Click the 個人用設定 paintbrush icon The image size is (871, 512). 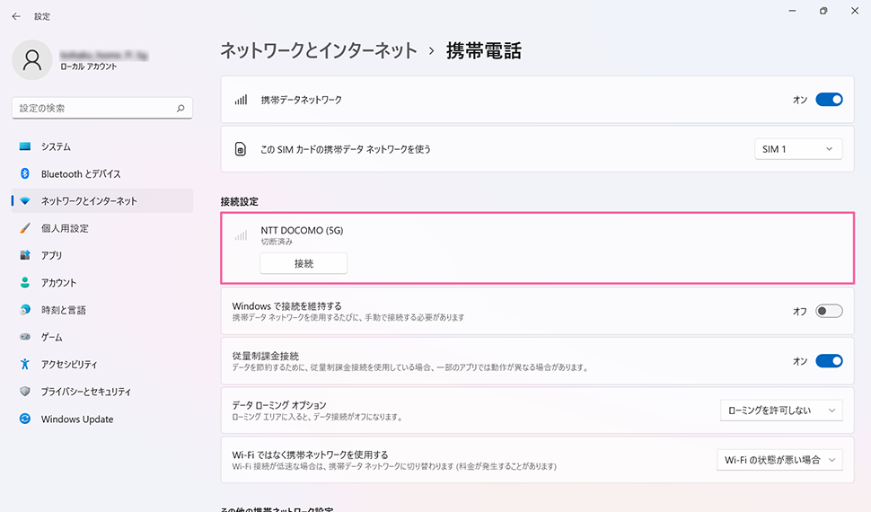[25, 228]
